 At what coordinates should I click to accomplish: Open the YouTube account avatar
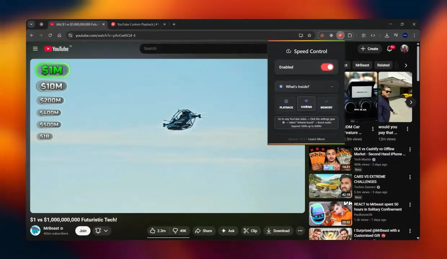(x=404, y=49)
